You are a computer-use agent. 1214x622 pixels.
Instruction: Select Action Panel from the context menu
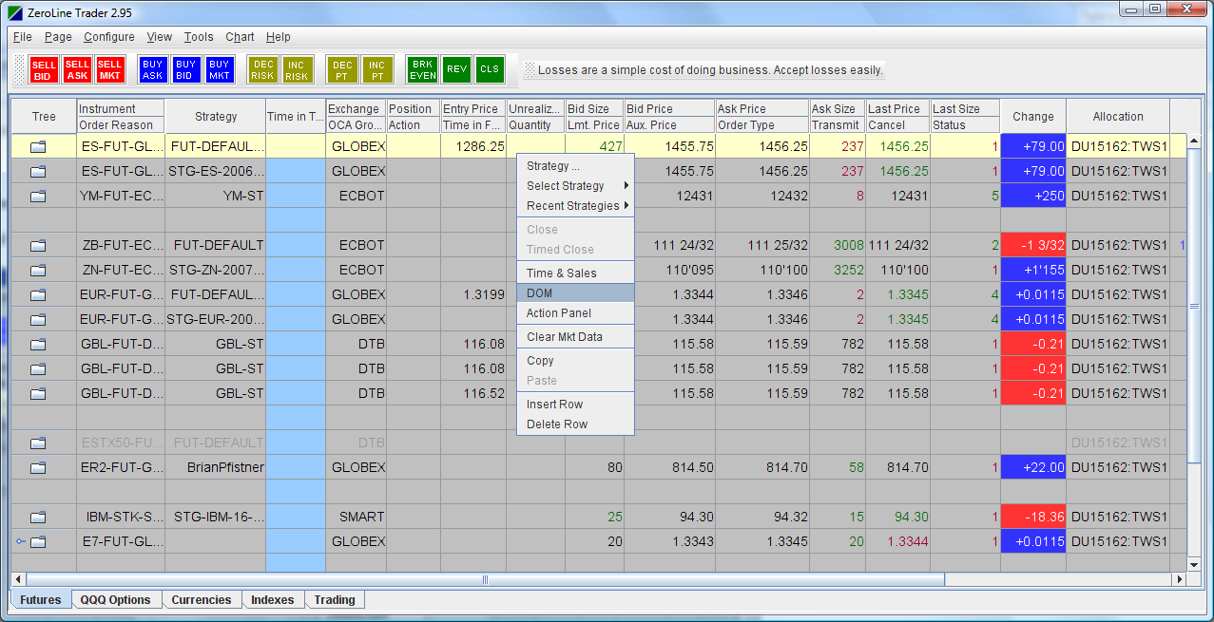[x=575, y=313]
